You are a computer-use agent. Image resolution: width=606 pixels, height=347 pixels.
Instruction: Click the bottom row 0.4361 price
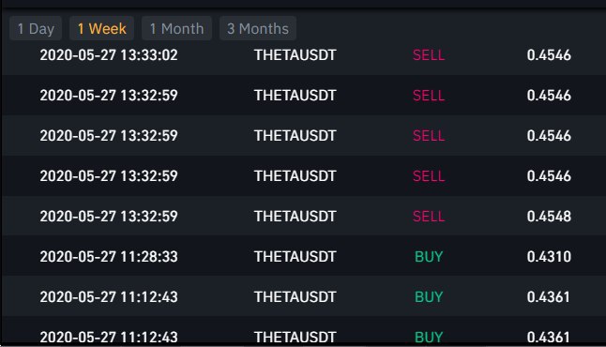coord(548,337)
